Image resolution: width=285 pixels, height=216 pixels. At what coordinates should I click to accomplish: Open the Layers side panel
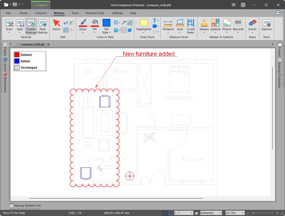pos(5,65)
